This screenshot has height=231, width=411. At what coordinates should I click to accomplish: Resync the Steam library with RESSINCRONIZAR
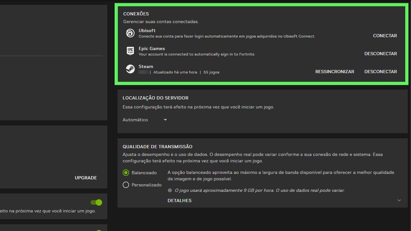pos(335,72)
